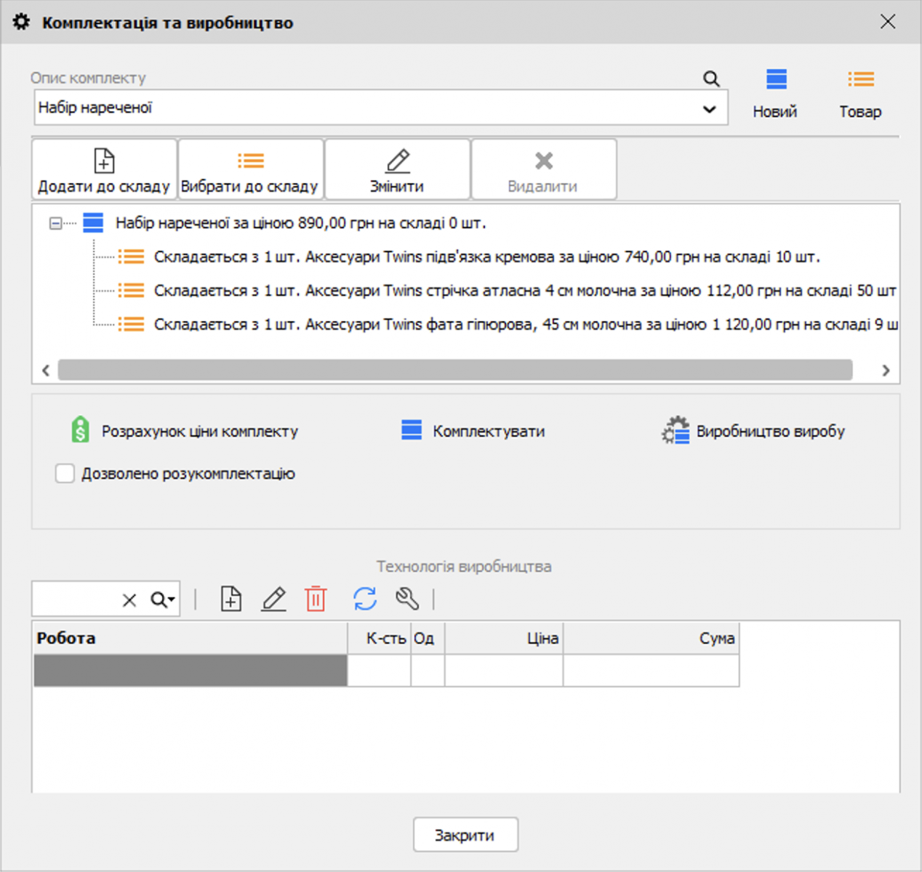Screen dimensions: 922x872
Task: Enable Дозволено розукомплектацію checkbox
Action: [x=65, y=474]
